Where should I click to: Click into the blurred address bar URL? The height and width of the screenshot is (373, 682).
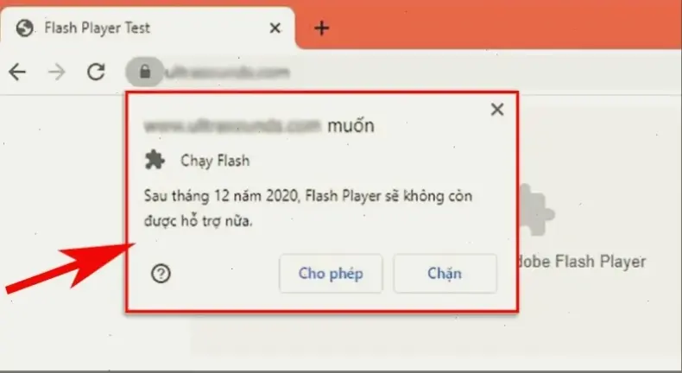(227, 72)
